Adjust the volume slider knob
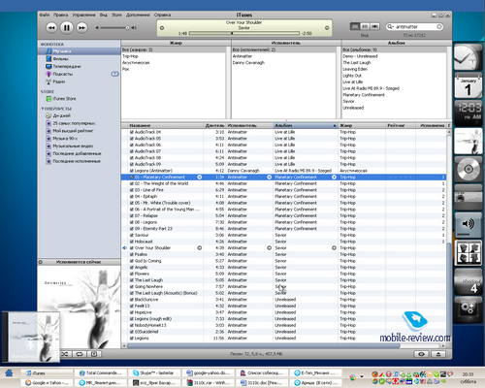The height and width of the screenshot is (388, 485). click(127, 28)
